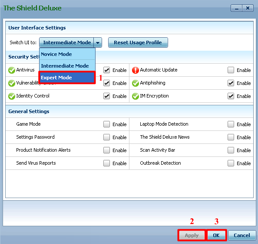
Task: Toggle the IM Encryption Enable checkbox
Action: point(231,96)
